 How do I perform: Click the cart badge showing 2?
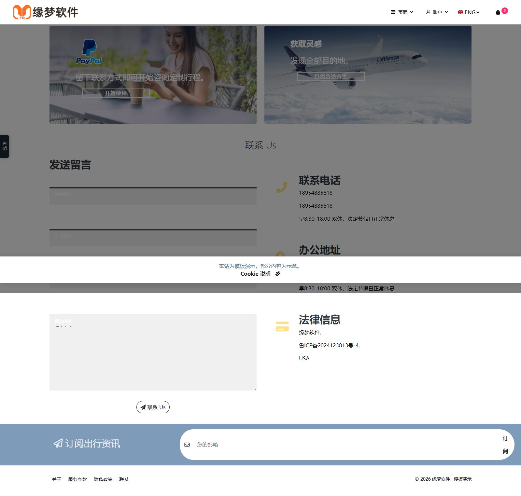tap(505, 11)
